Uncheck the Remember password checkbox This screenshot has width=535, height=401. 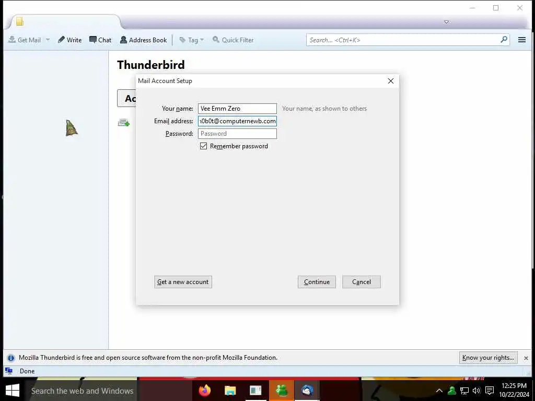pyautogui.click(x=203, y=146)
